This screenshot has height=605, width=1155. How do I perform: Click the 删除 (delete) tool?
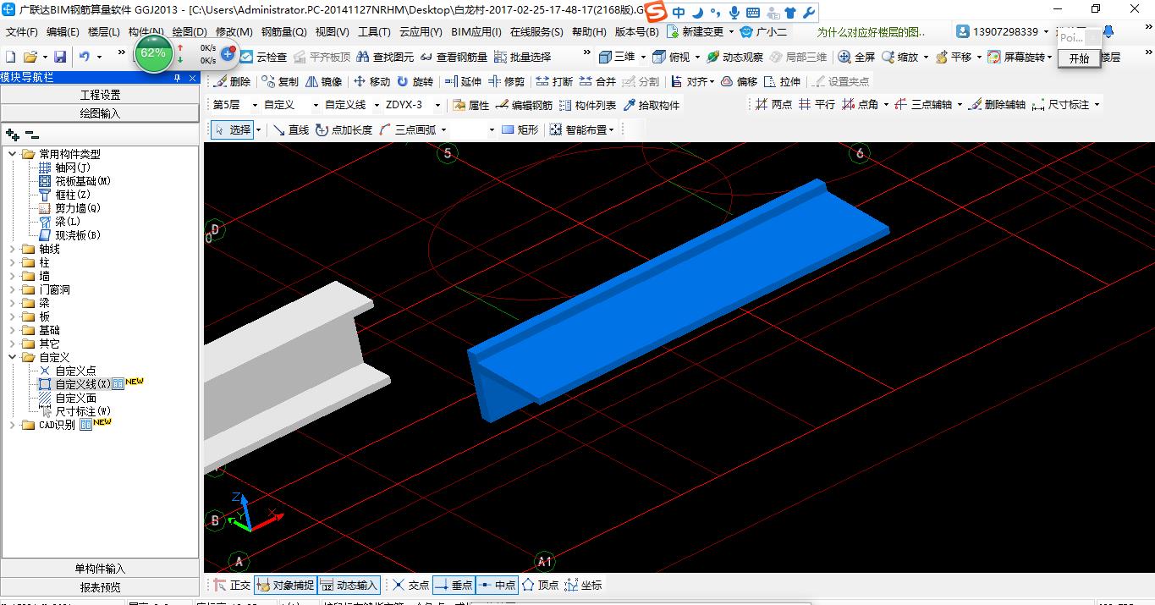pyautogui.click(x=233, y=82)
